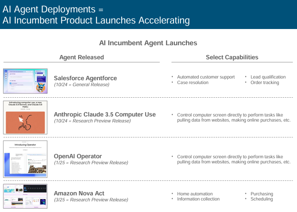Click '(1/25 = Research Preview Release)' text
Screen dimensions: 297x212
click(x=91, y=163)
